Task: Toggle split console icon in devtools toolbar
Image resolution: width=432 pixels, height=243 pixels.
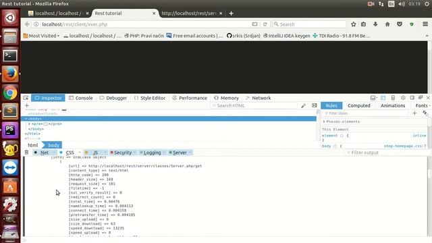Action: click(383, 98)
